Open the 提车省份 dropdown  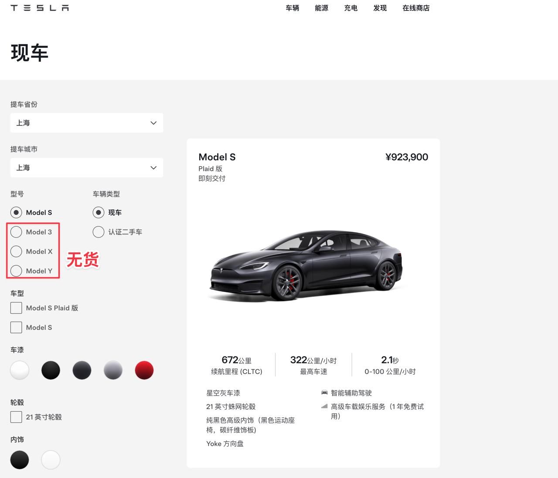click(x=87, y=123)
